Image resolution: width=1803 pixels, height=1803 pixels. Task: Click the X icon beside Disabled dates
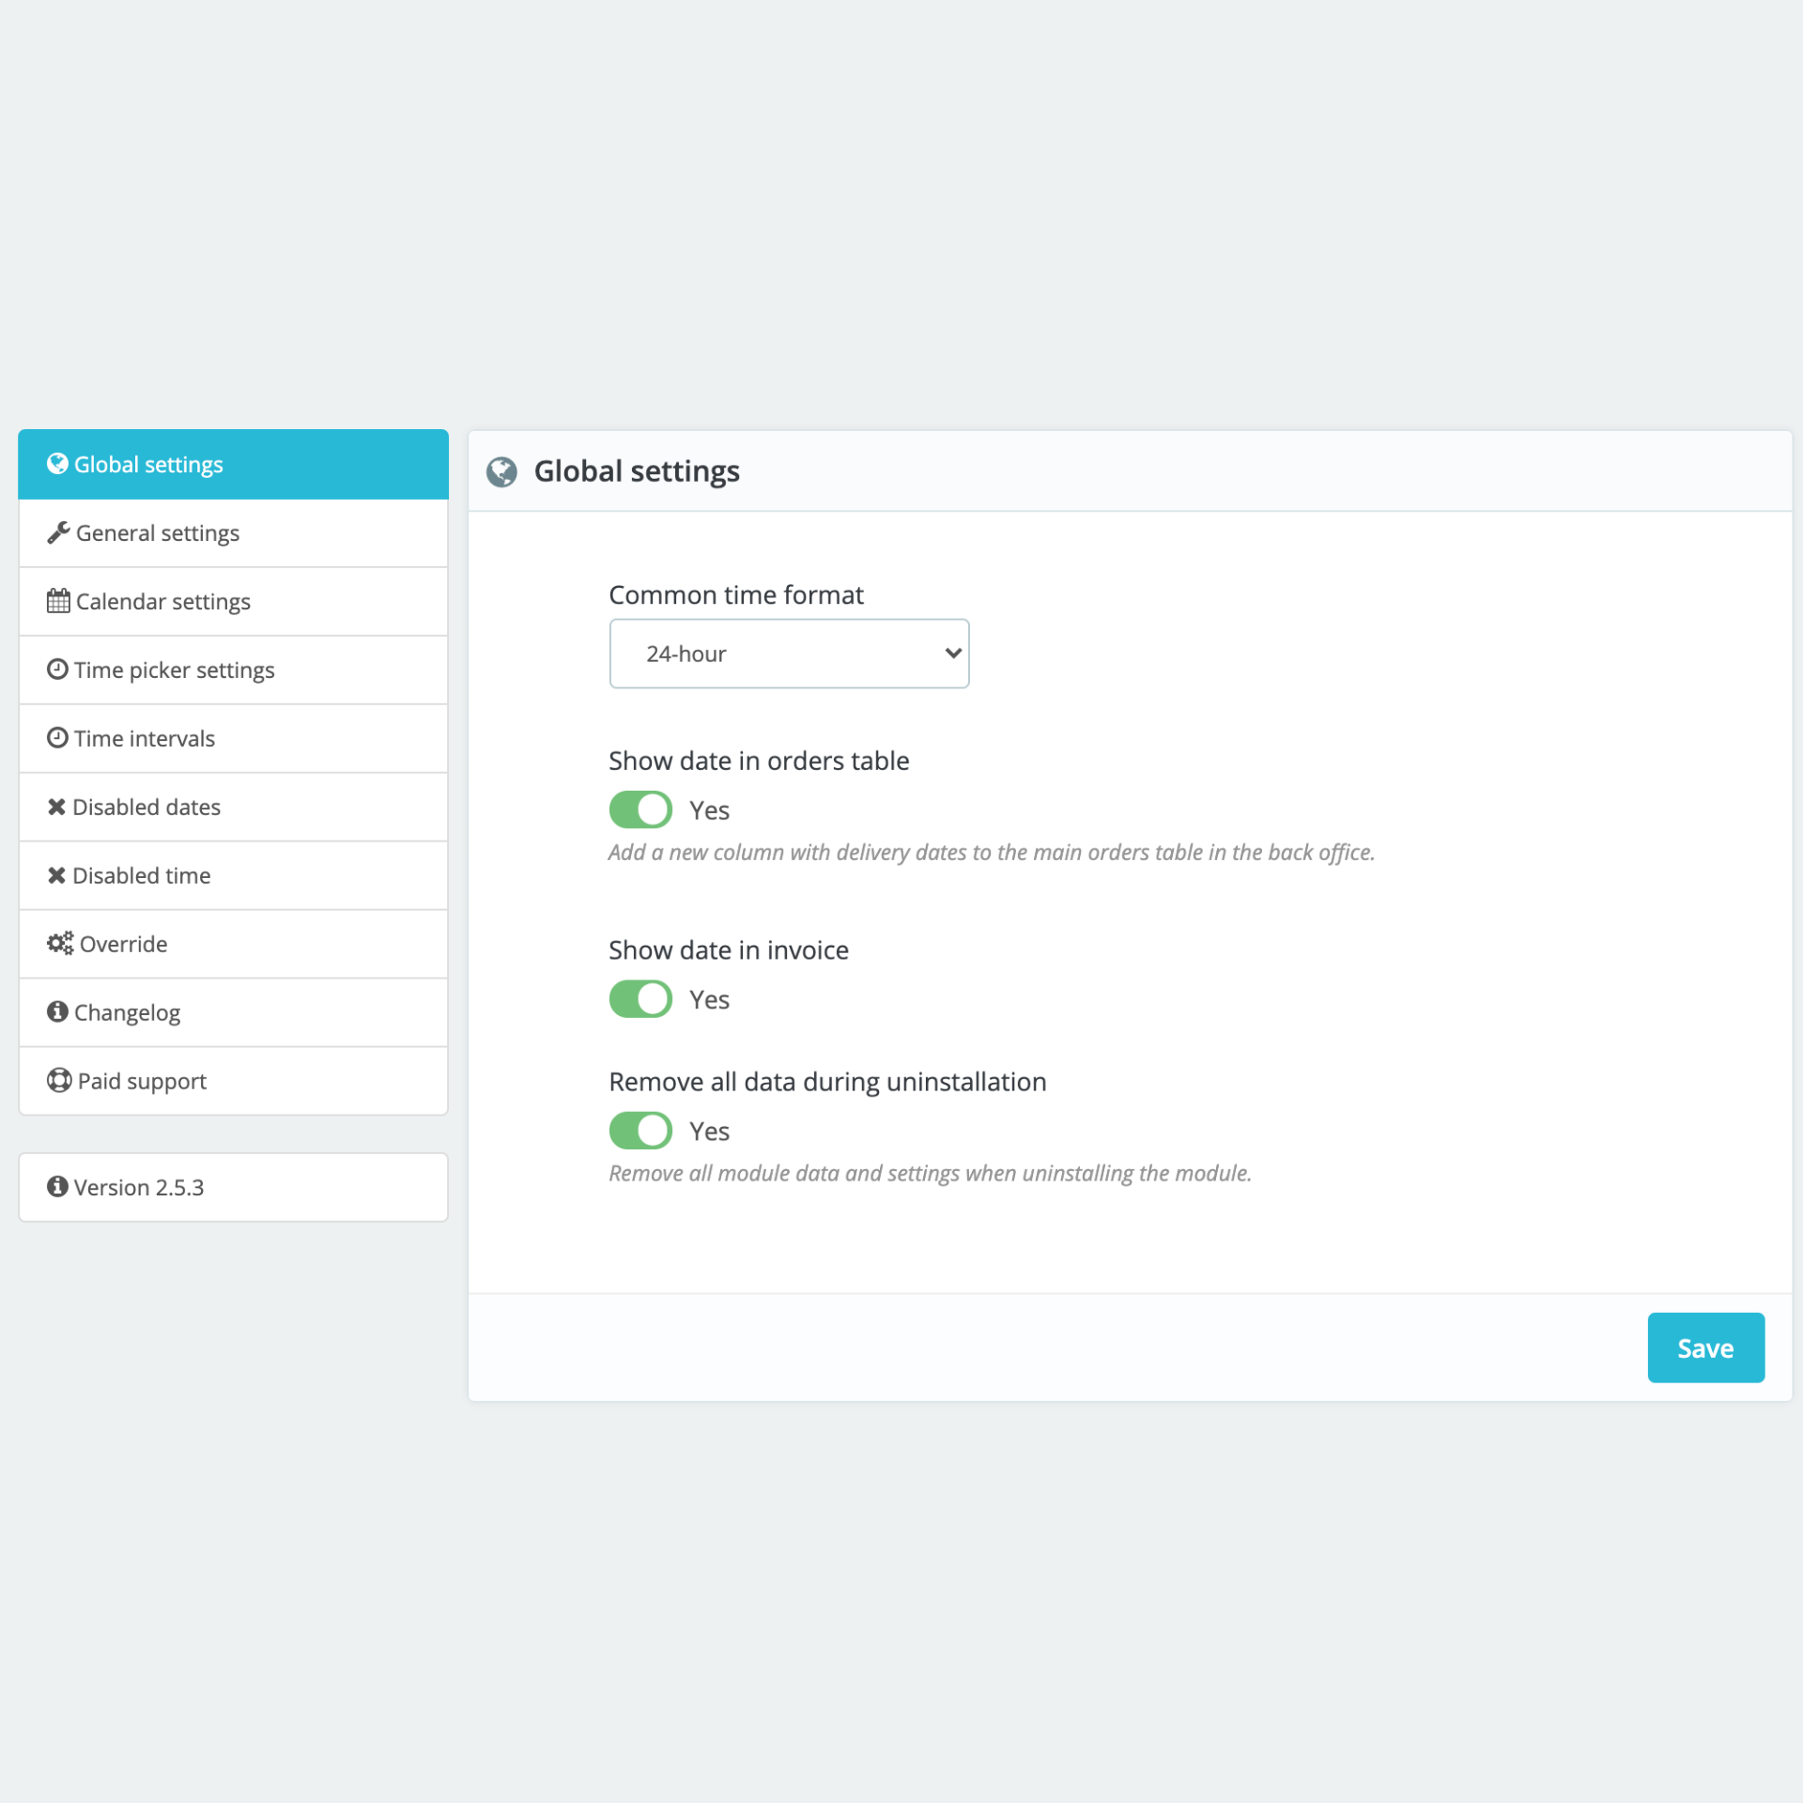pos(56,807)
